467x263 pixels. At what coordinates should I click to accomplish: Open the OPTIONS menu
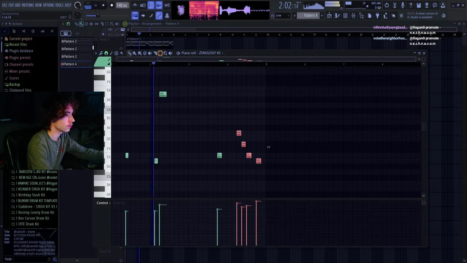coord(49,5)
